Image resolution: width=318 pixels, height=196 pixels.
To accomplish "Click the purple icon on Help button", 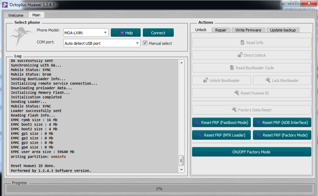I will tap(122, 33).
